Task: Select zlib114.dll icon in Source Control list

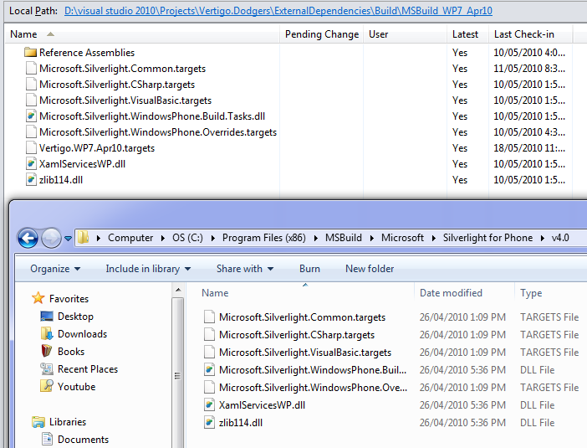Action: 32,180
